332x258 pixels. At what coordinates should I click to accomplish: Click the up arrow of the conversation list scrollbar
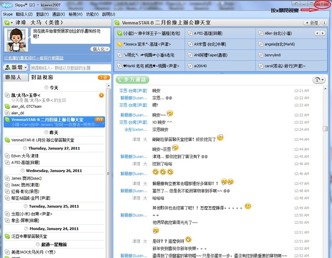(x=108, y=86)
